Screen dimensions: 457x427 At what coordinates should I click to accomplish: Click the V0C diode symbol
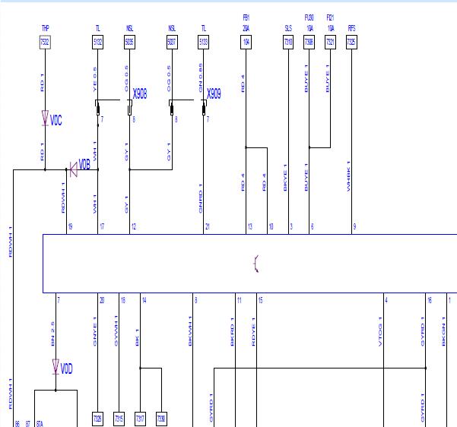[x=45, y=118]
